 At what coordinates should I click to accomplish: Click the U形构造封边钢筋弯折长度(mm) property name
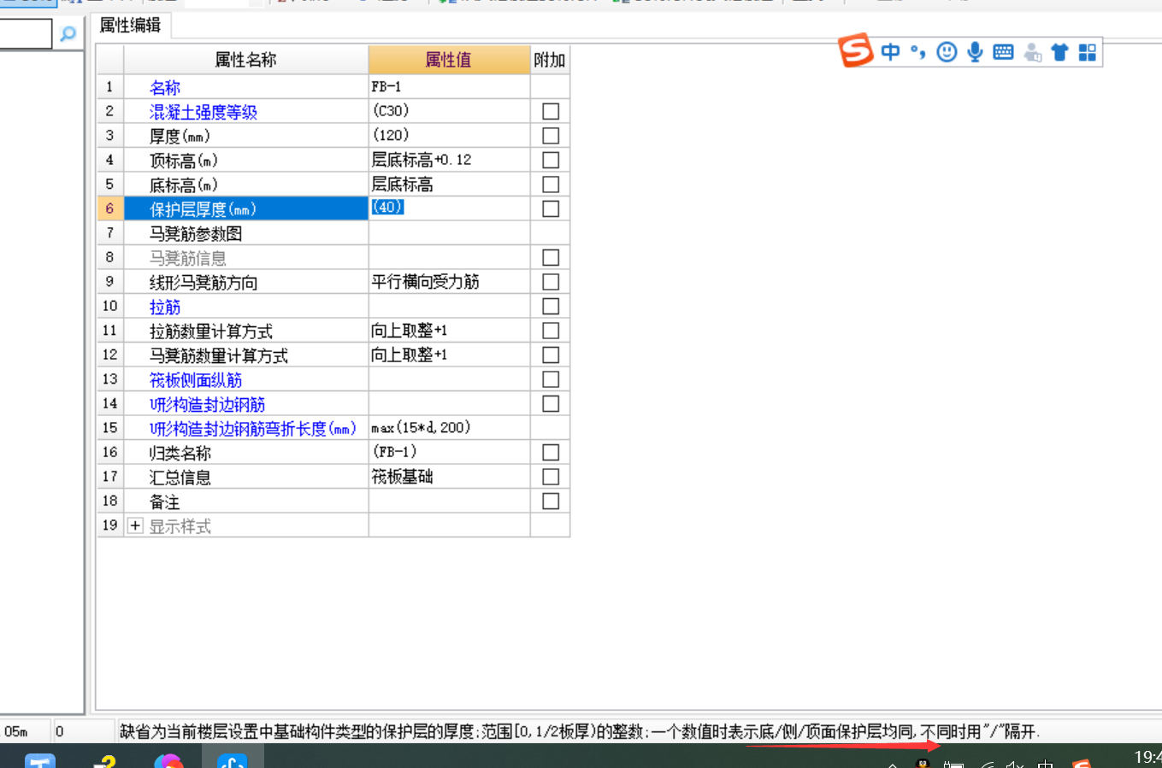tap(253, 429)
